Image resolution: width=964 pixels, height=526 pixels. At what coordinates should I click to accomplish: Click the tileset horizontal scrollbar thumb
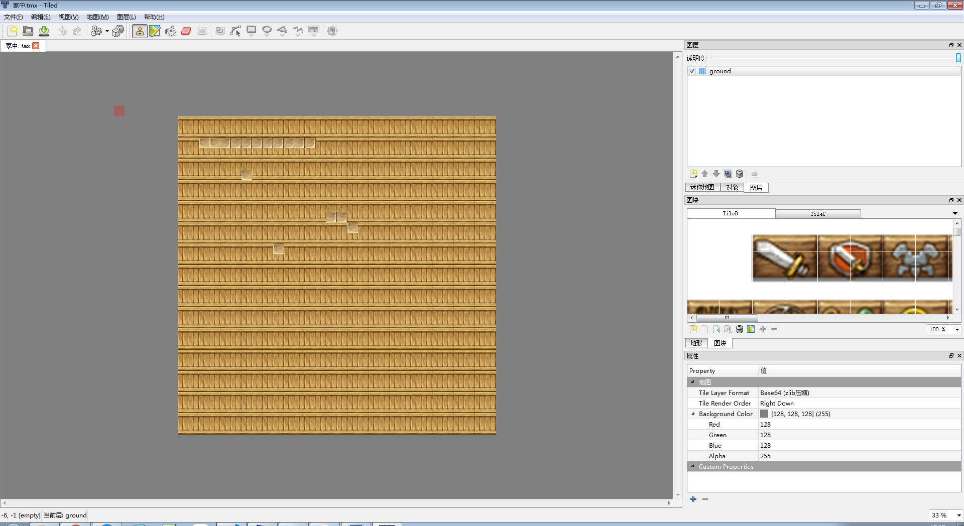[x=727, y=318]
